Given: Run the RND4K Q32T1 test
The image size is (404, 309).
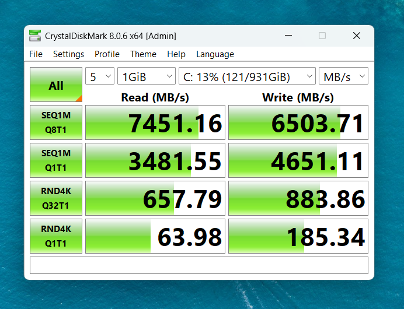Looking at the screenshot, I should coord(56,198).
